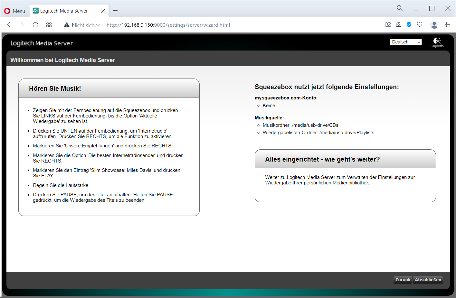
Task: Click the browser search tabs magnifier icon
Action: 399,8
